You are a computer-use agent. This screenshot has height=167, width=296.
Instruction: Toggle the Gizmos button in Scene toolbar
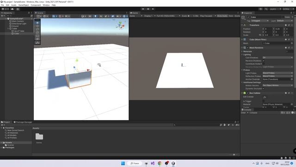[124, 16]
